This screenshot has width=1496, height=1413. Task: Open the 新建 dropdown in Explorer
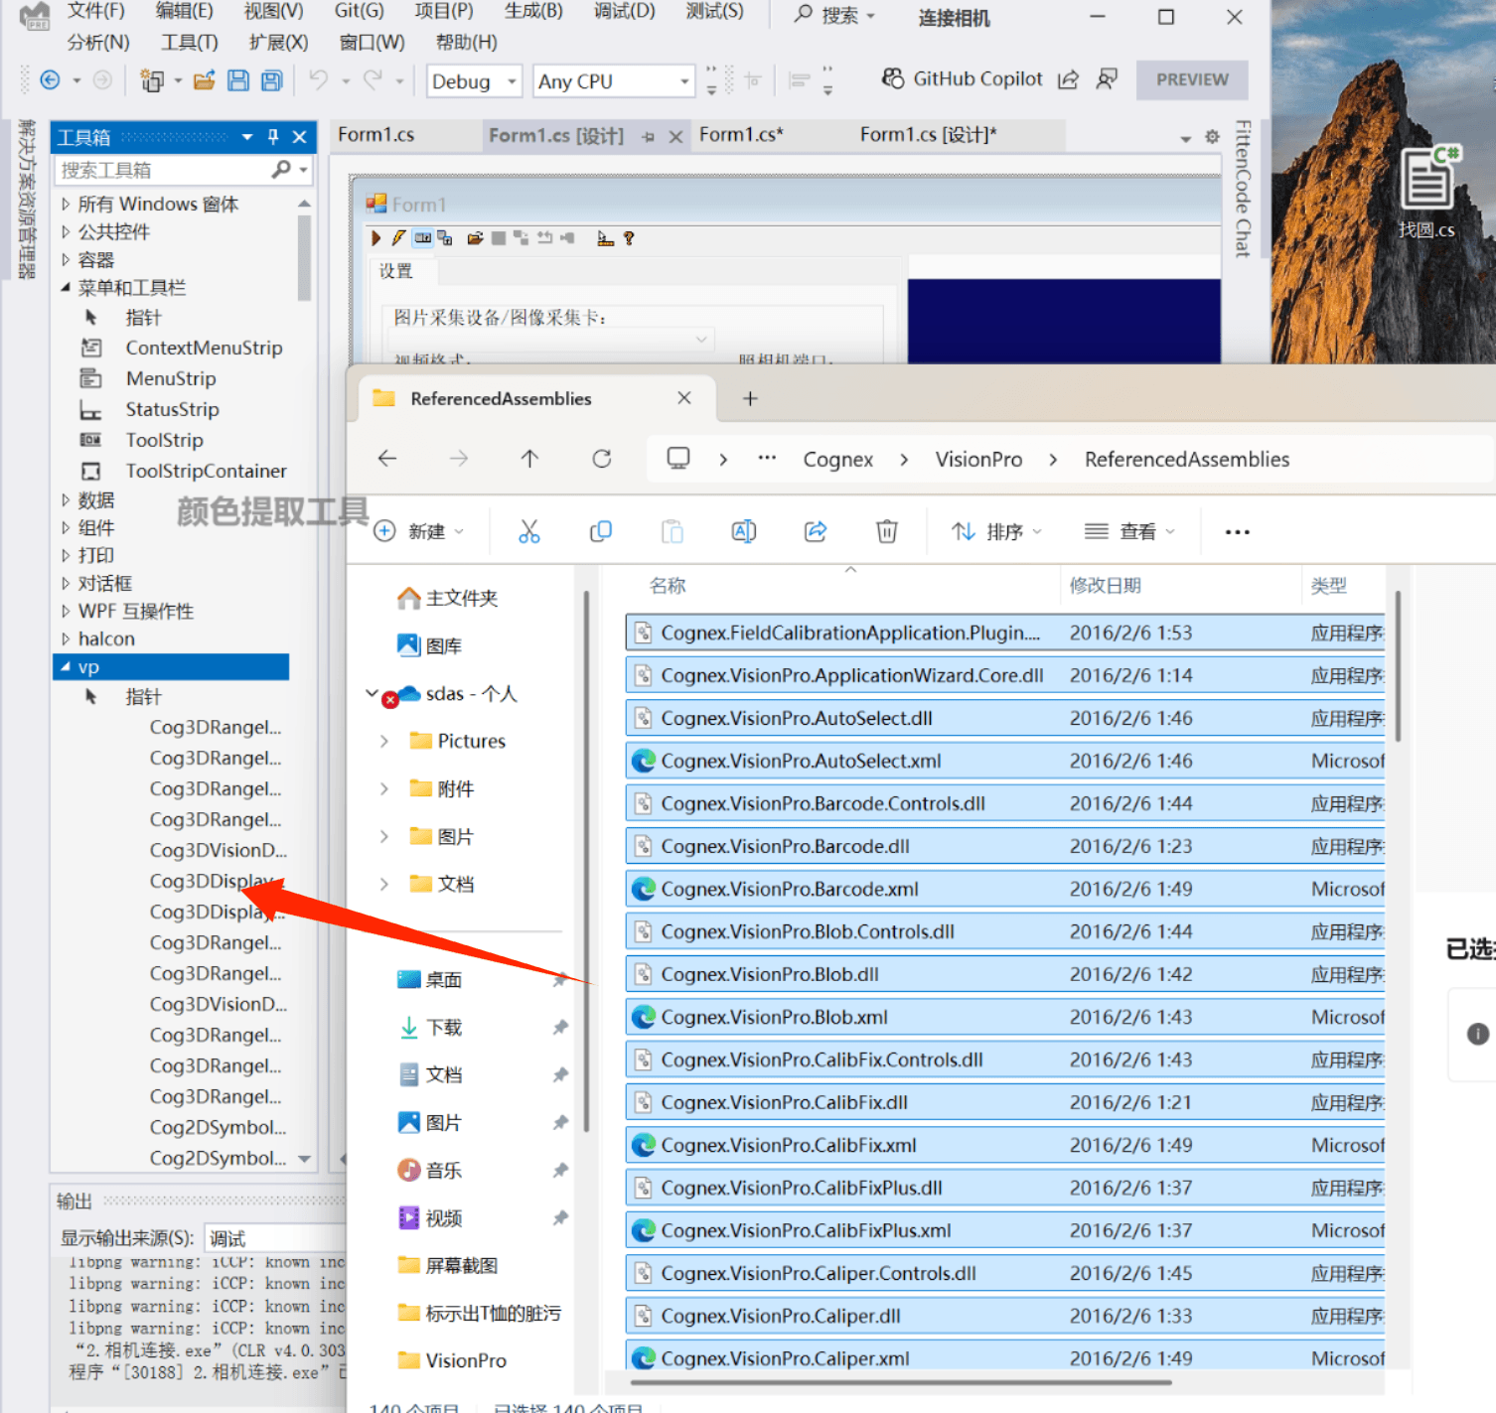(x=419, y=531)
